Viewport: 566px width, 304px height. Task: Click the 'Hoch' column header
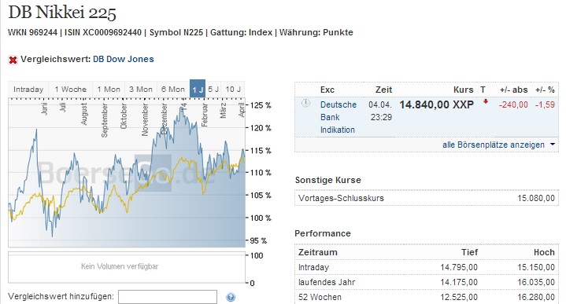544,252
